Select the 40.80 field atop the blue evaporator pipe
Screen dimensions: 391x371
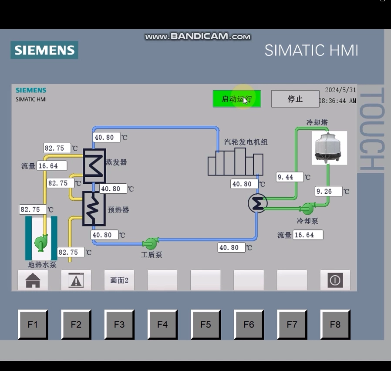click(107, 137)
